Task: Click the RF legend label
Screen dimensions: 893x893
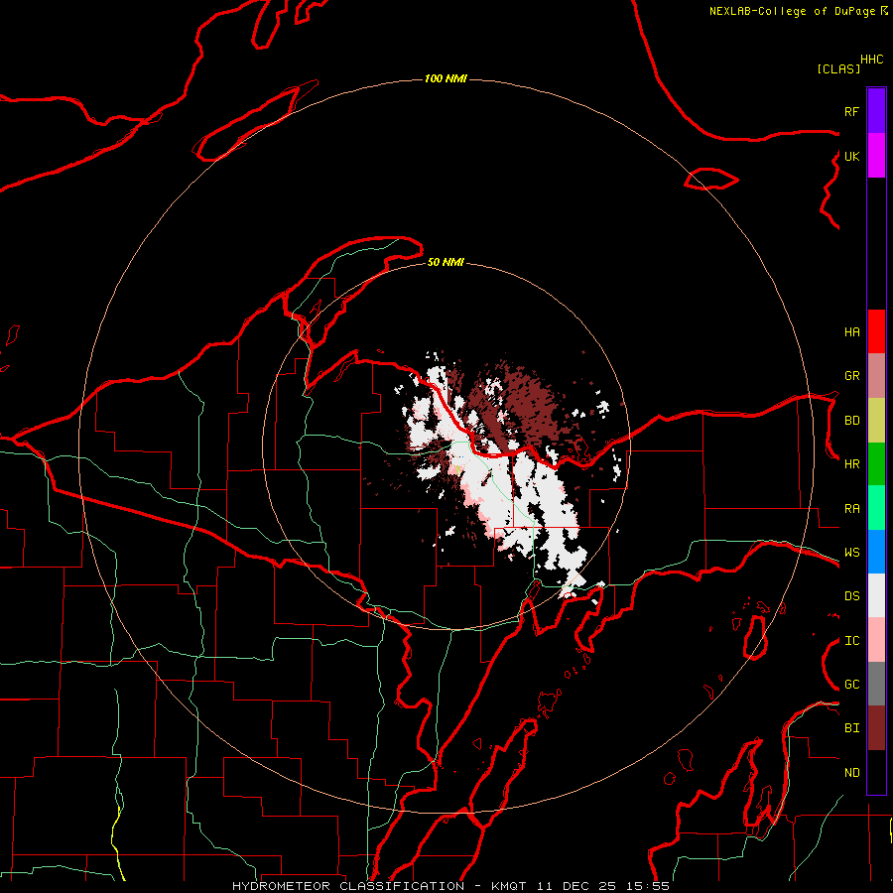Action: [851, 111]
